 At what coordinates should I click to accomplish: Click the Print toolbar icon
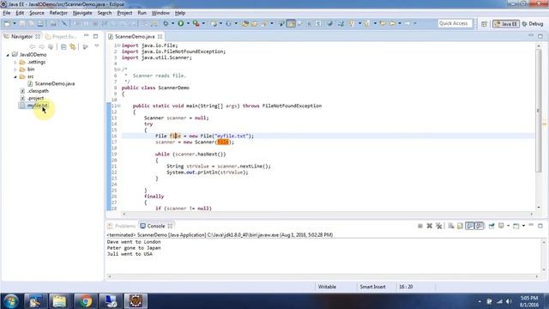[x=40, y=23]
